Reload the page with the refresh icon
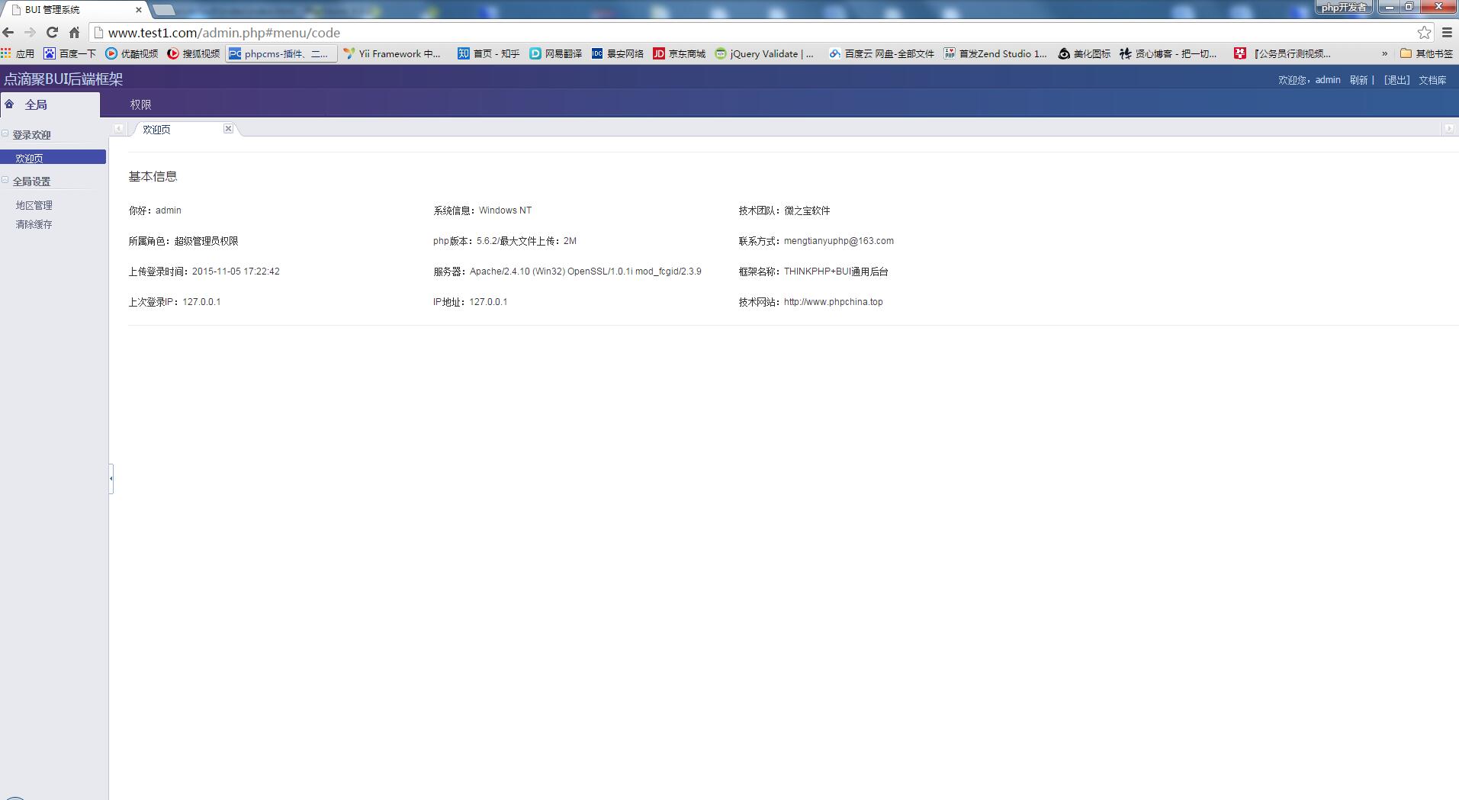The image size is (1459, 800). pyautogui.click(x=52, y=32)
